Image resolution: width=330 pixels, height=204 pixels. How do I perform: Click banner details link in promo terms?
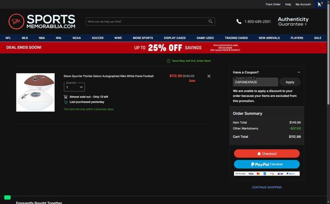click(x=225, y=48)
